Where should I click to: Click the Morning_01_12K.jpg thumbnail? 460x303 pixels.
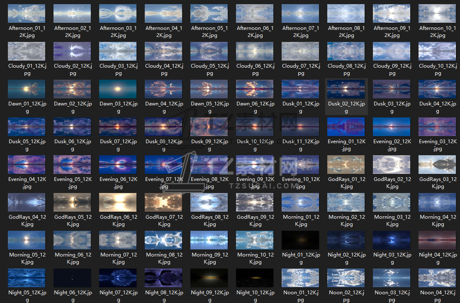(x=300, y=202)
